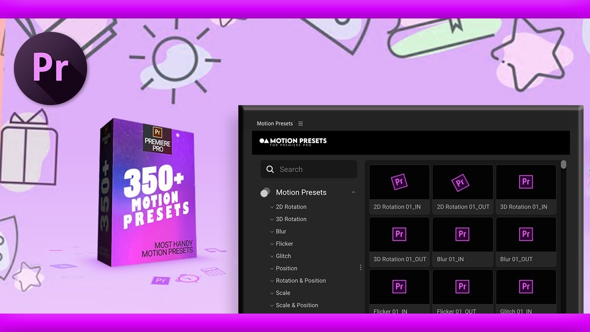This screenshot has width=590, height=332.
Task: Click the Motion Presets panel tab title
Action: (275, 124)
